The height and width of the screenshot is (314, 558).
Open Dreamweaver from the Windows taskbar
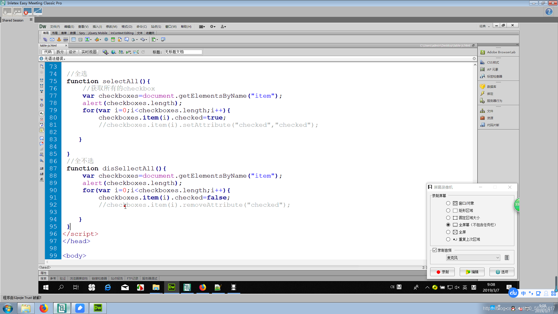pos(98,308)
